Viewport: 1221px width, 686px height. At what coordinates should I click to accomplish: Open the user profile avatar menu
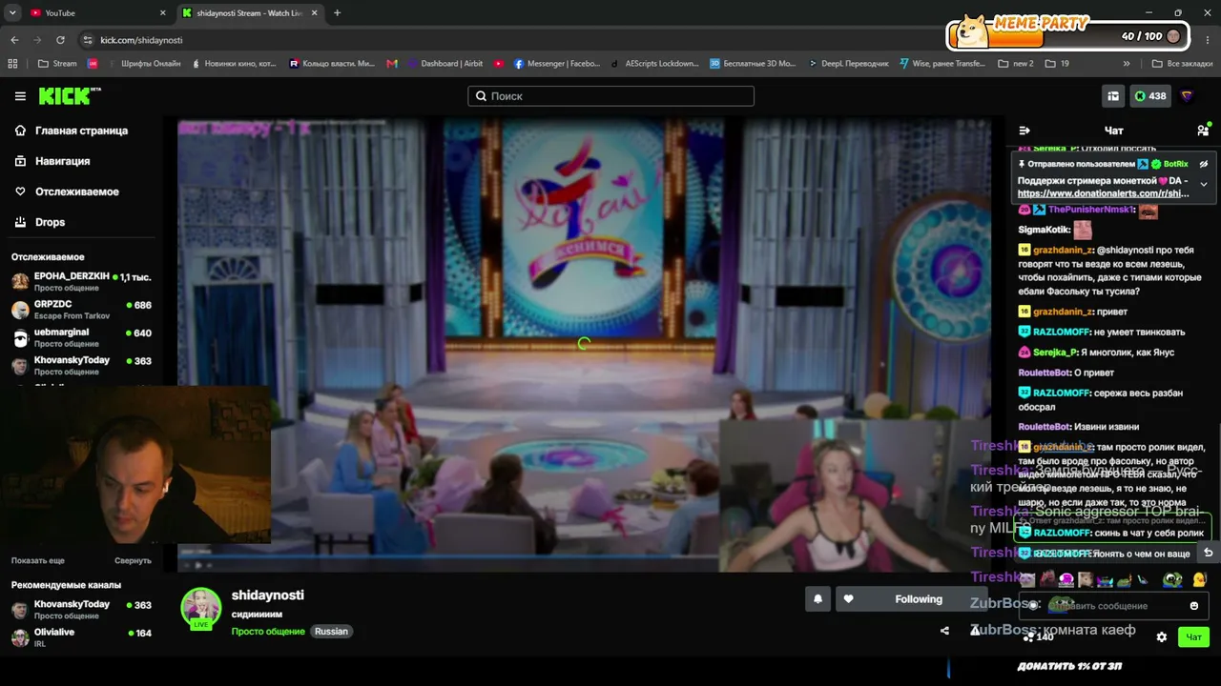point(1187,96)
